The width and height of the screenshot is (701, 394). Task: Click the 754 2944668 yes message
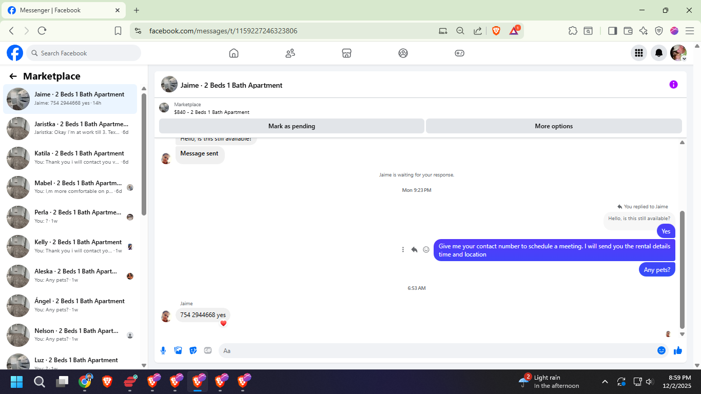click(203, 315)
